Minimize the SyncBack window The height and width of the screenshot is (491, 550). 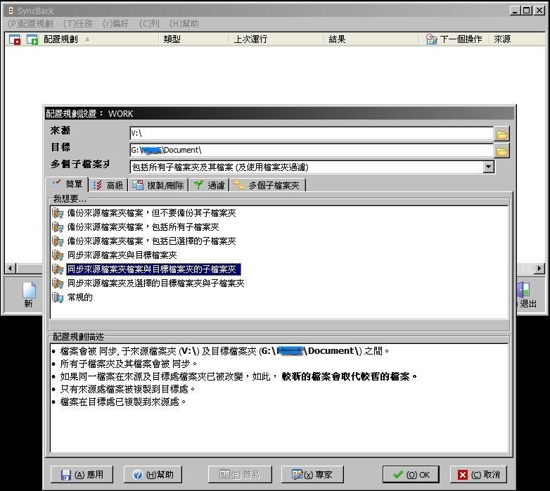[515, 11]
